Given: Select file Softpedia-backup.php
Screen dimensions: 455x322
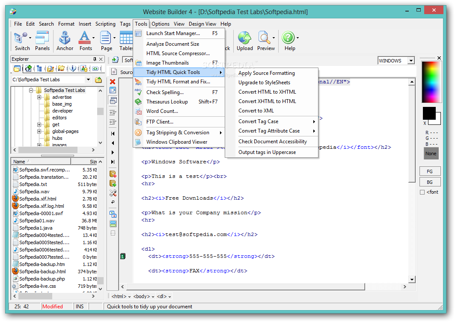Looking at the screenshot, I should pos(42,279).
